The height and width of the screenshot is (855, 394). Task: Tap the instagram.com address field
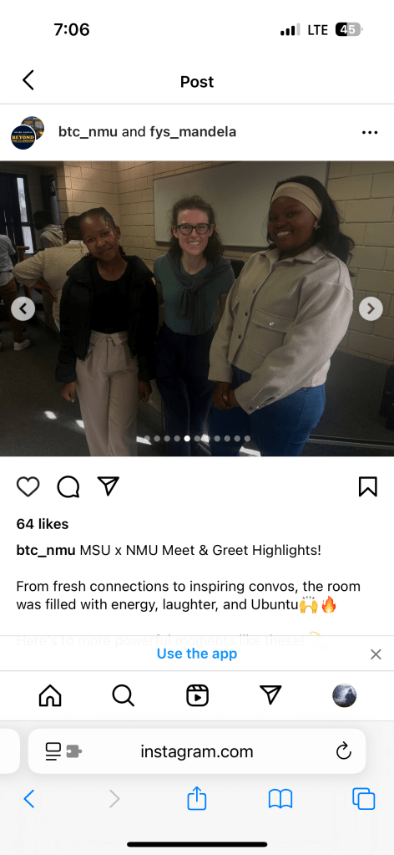point(197,751)
